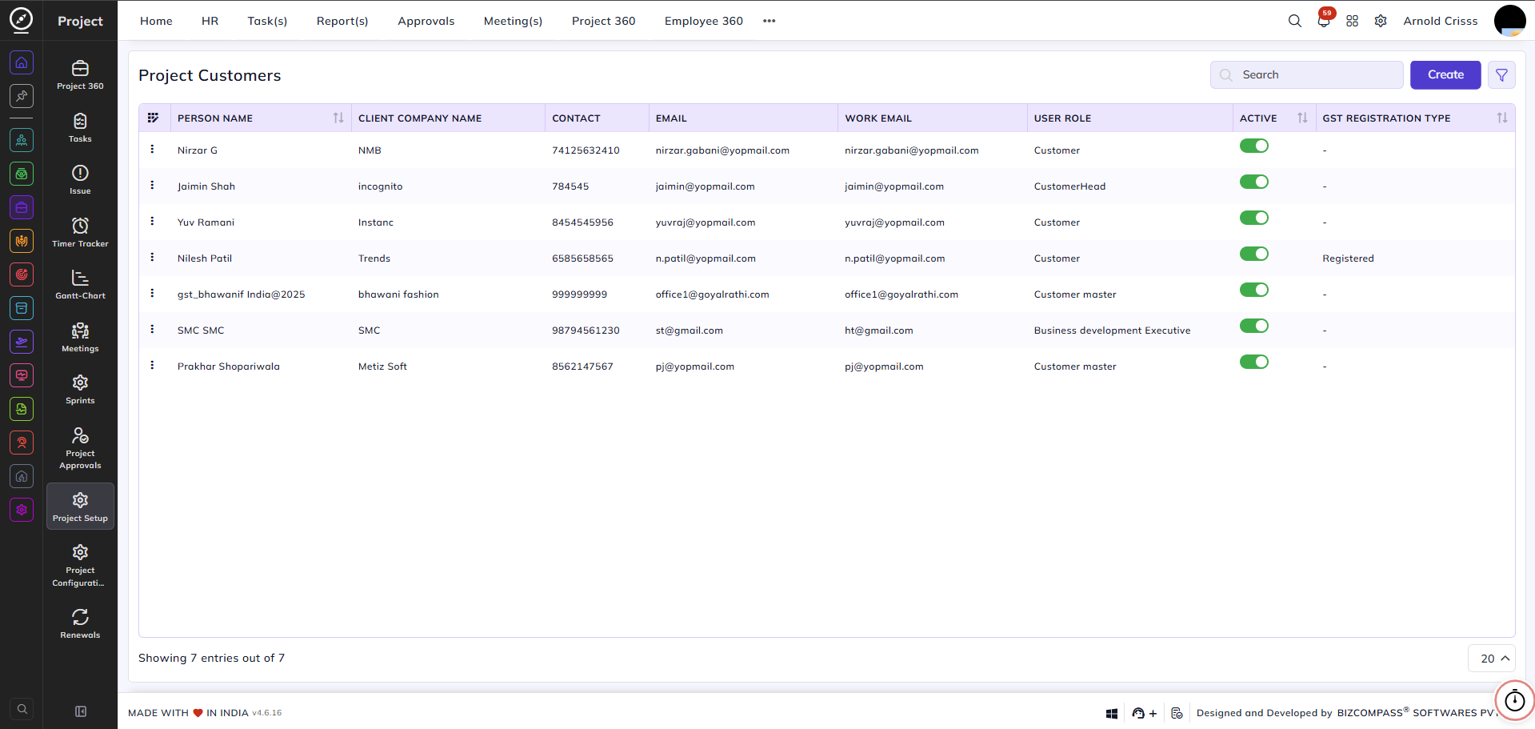Viewport: 1535px width, 729px height.
Task: Toggle Active switch for Prakhar Shopariwala
Action: 1253,362
